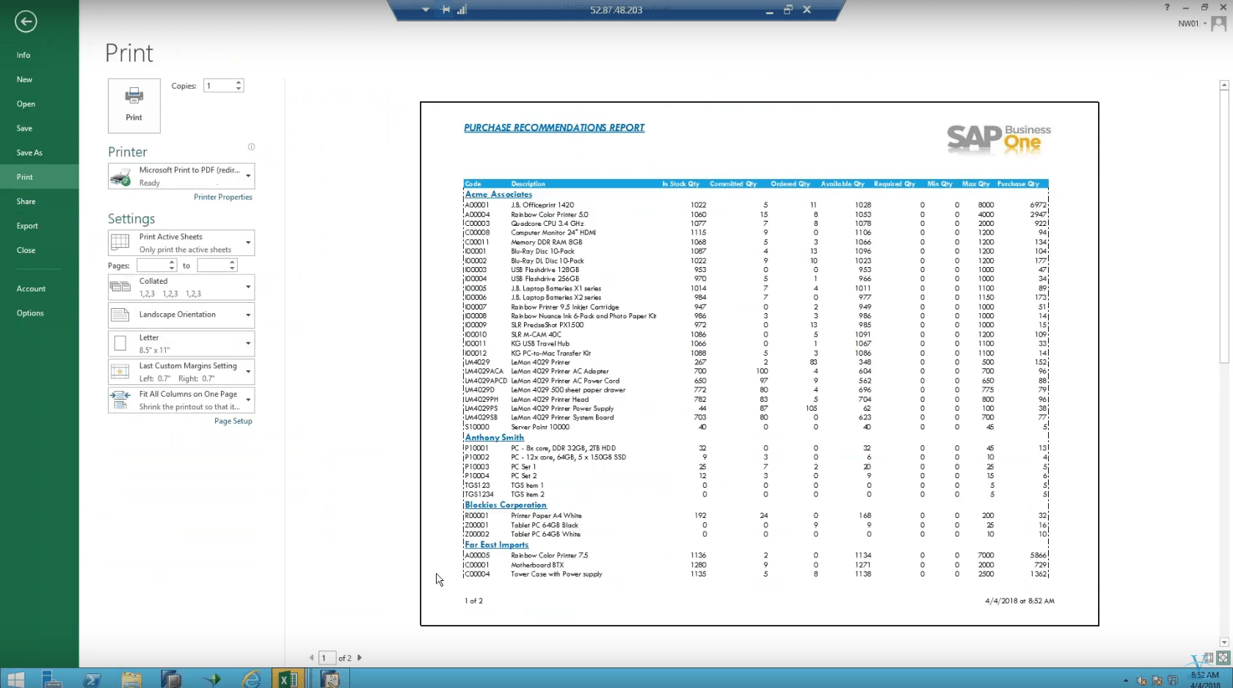
Task: Open the printer selection dropdown
Action: point(247,176)
